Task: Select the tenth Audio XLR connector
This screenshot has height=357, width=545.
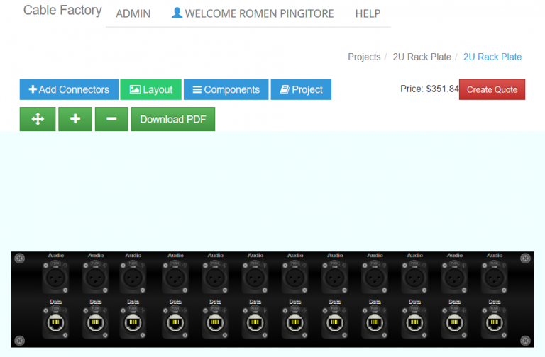Action: 414,277
